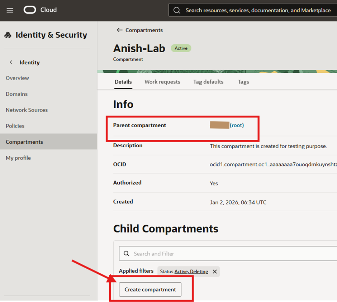Screen dimensions: 337x302
Task: Select the Details tab
Action: tap(123, 82)
